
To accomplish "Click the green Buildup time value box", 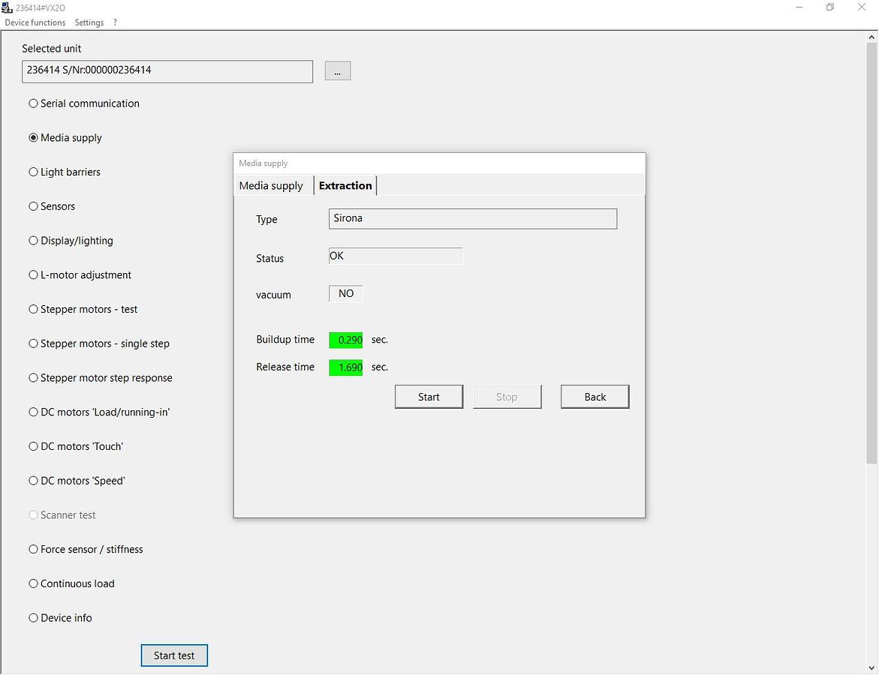I will (x=346, y=340).
